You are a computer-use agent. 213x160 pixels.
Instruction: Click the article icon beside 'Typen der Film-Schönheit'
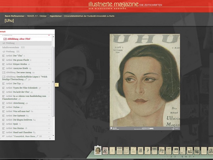tap(4, 88)
